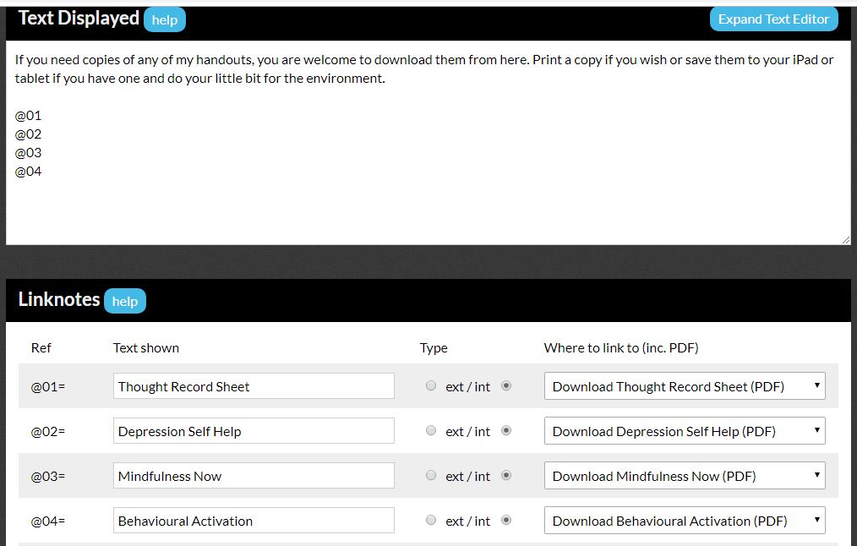The height and width of the screenshot is (546, 857).
Task: Click the 'Ref' column header
Action: (41, 348)
